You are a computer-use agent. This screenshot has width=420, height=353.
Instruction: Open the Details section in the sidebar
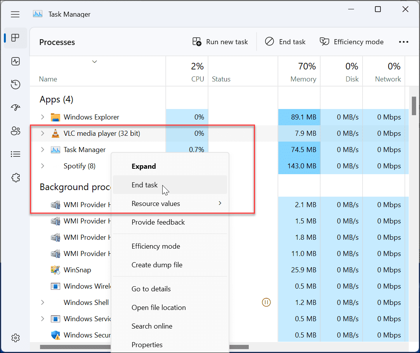tap(16, 154)
